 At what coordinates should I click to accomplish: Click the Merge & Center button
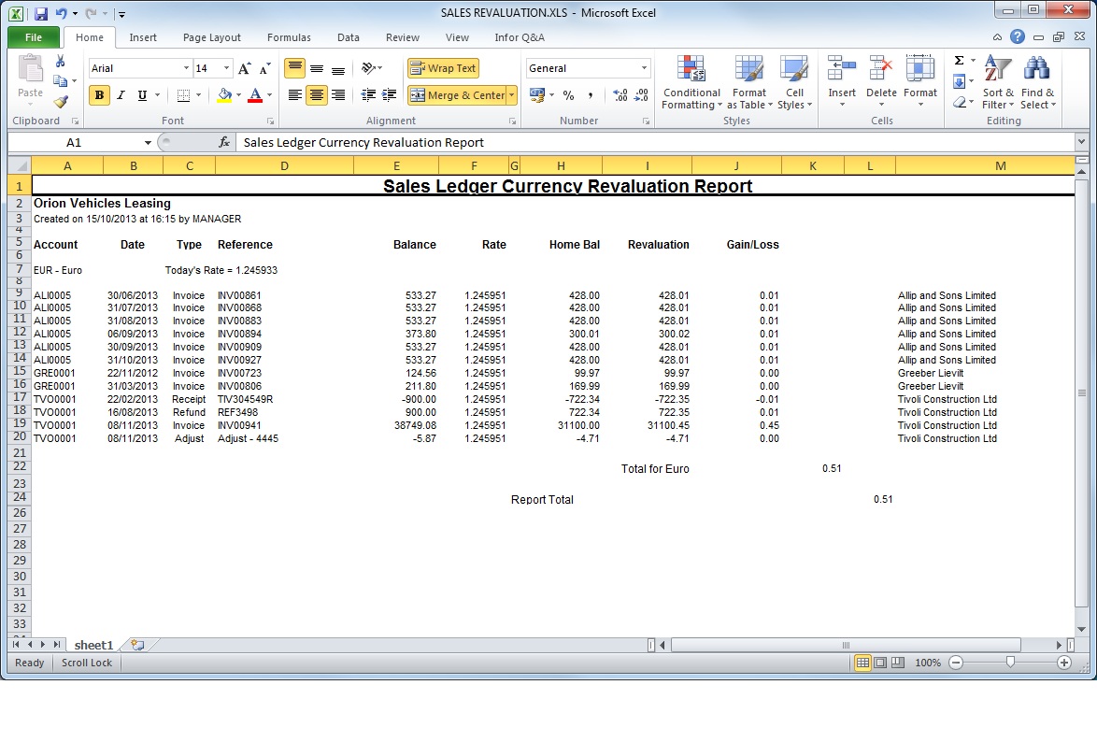click(x=458, y=95)
